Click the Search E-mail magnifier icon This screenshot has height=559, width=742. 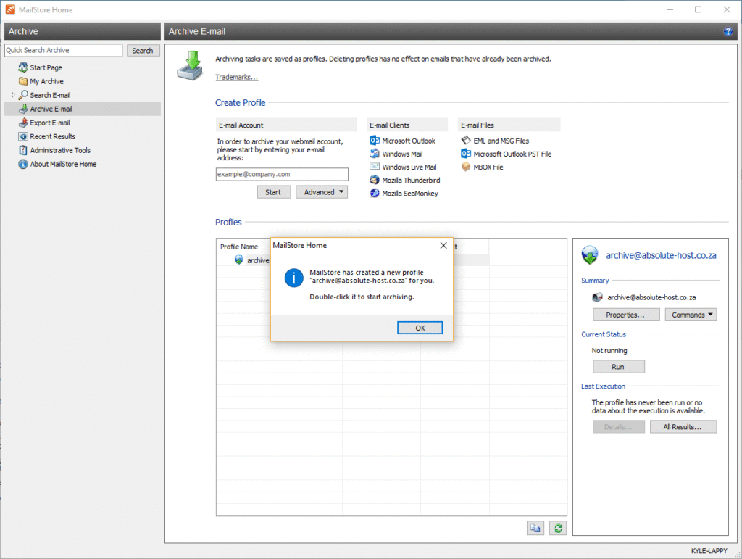pyautogui.click(x=22, y=95)
